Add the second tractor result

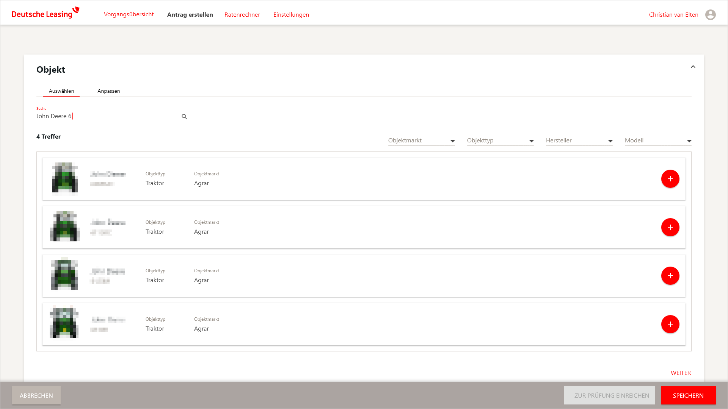670,227
